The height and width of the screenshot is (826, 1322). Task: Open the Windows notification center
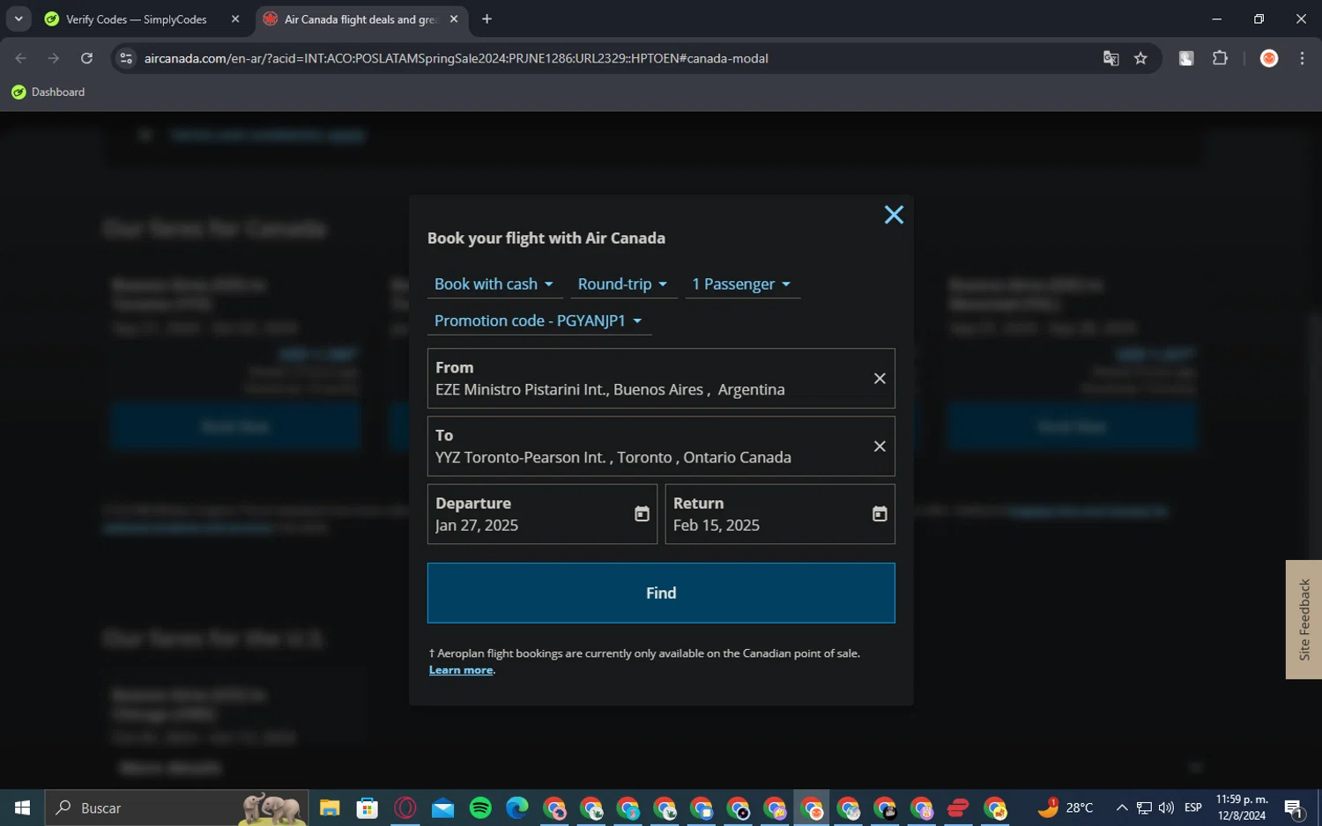click(x=1295, y=808)
